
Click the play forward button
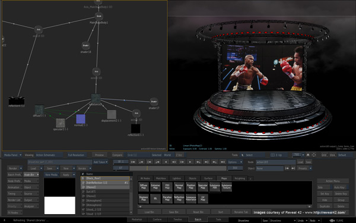[190, 162]
